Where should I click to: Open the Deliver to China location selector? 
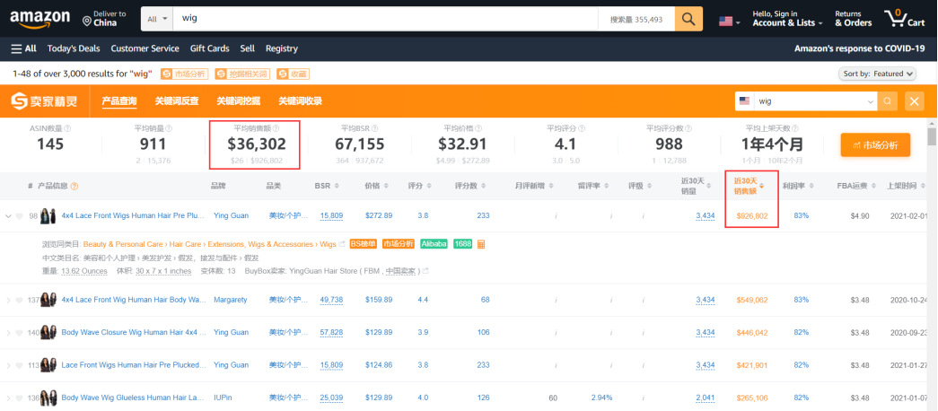tap(104, 19)
